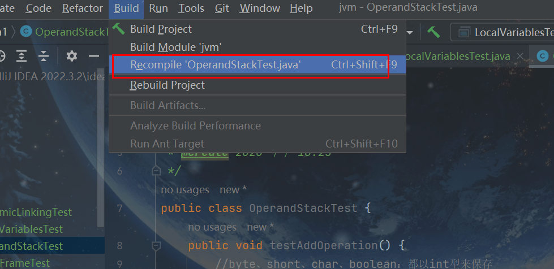Open the LocalVariablesTest run configuration dropdown
Screen dimensions: 554x269
click(x=504, y=32)
